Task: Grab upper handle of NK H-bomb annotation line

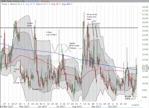Action: click(x=95, y=26)
